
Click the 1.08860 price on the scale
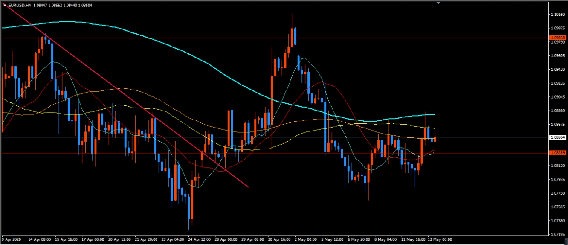(x=557, y=111)
